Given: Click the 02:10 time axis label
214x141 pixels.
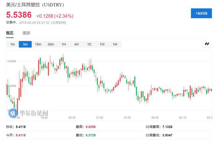Looking at the screenshot, I should [x=182, y=118].
